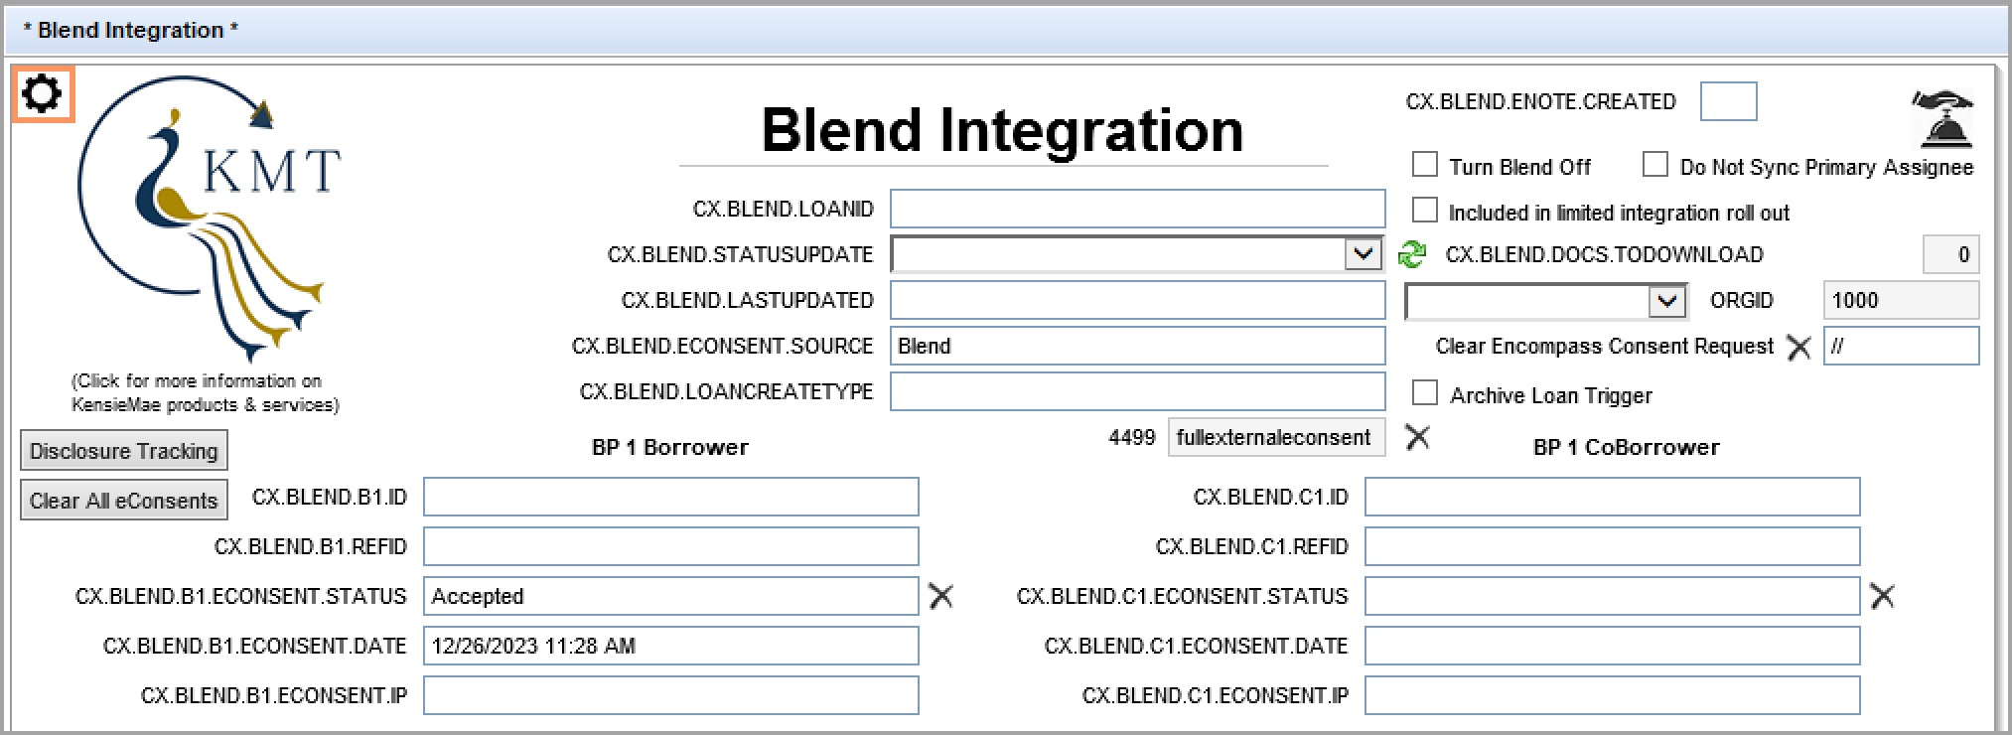The width and height of the screenshot is (2012, 735).
Task: Check the Archive Loan Trigger box
Action: tap(1424, 393)
